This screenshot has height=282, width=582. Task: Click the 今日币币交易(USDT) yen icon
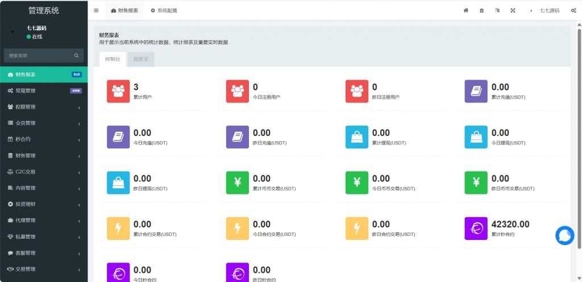[357, 183]
